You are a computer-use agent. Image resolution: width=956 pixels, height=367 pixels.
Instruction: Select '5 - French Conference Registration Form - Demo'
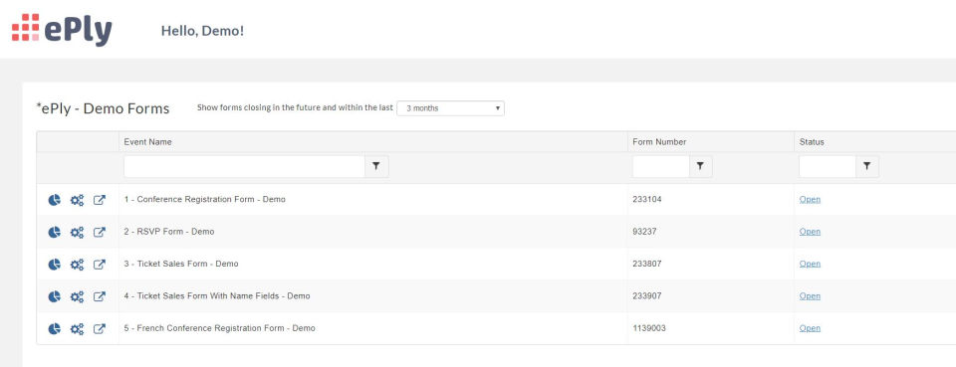point(219,328)
